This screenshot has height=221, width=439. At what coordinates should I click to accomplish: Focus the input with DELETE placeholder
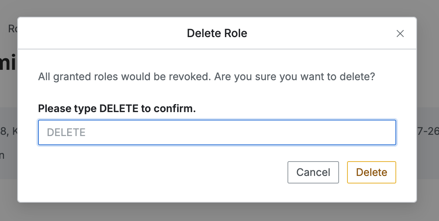(217, 132)
